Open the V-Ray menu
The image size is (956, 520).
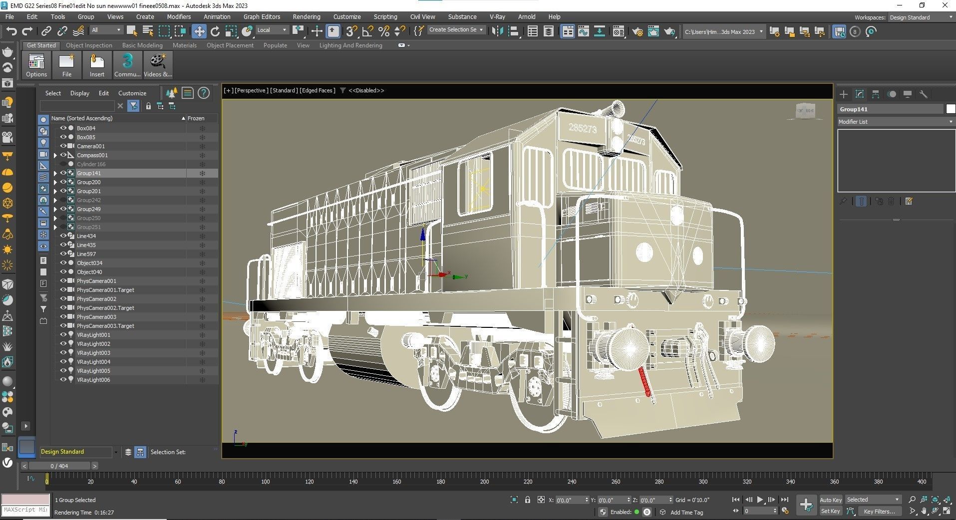pyautogui.click(x=497, y=17)
